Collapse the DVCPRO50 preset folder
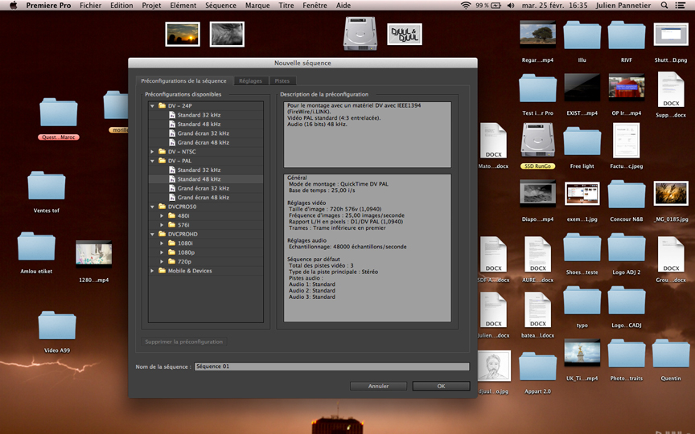This screenshot has height=434, width=695. click(153, 207)
